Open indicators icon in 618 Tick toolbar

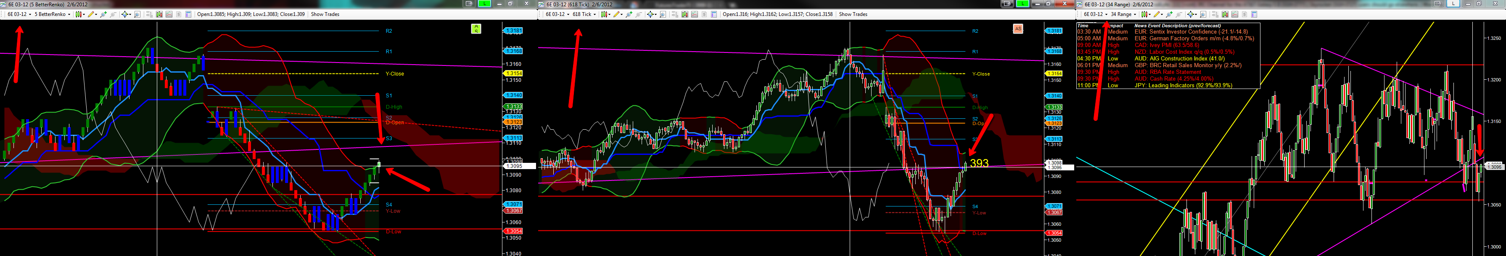[695, 14]
